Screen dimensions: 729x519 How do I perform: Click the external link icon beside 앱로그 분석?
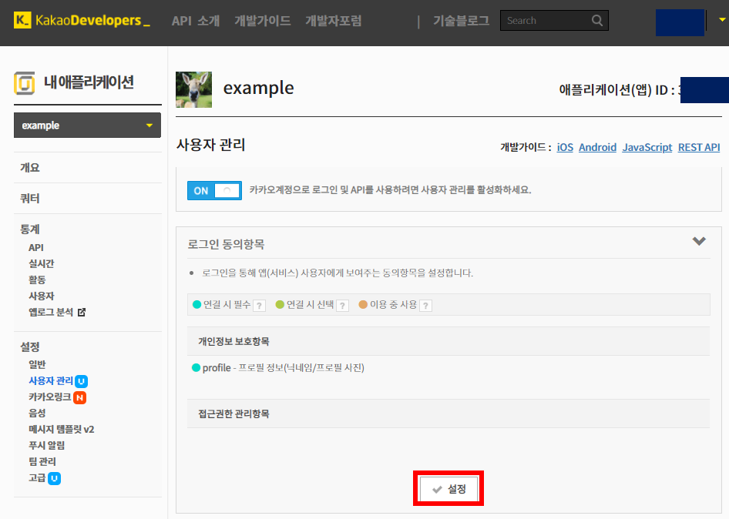[x=82, y=312]
